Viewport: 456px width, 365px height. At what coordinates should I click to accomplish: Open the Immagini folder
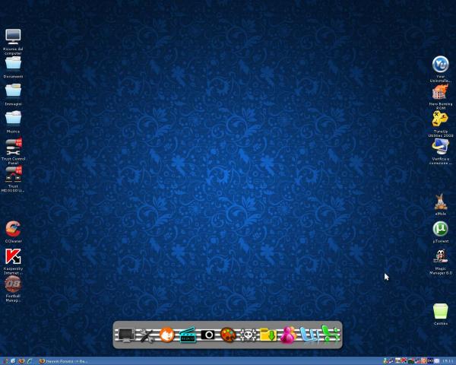click(x=13, y=94)
